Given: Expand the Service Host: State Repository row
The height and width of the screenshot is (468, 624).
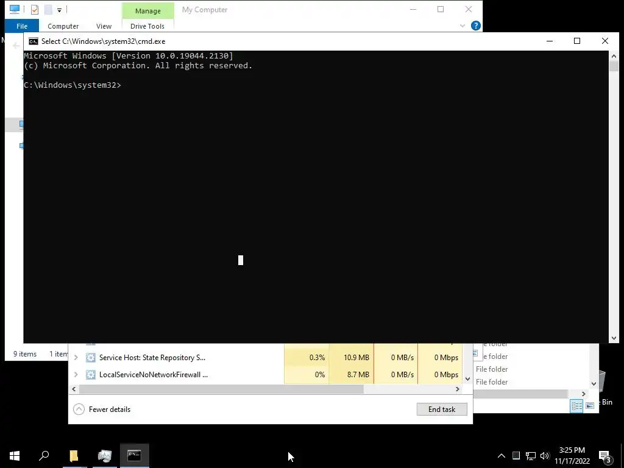Looking at the screenshot, I should click(x=76, y=357).
